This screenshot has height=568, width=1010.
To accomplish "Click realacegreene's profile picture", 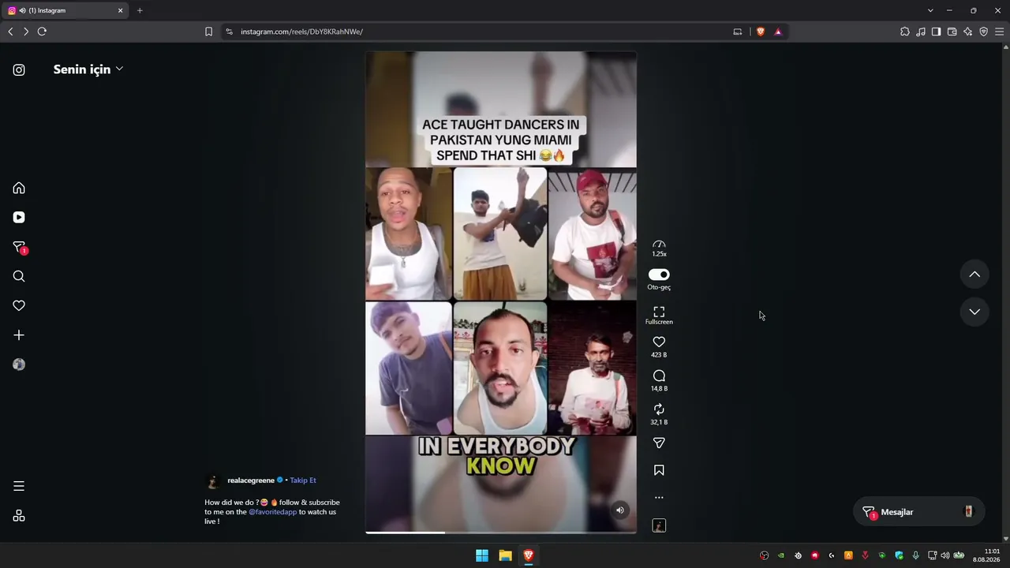I will point(213,480).
